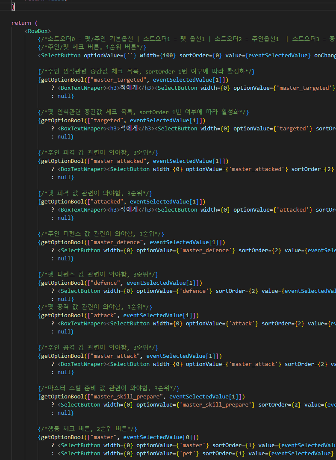Click width={100} in the first SelectButton

pos(158,56)
